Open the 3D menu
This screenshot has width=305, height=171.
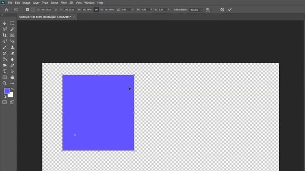point(71,3)
